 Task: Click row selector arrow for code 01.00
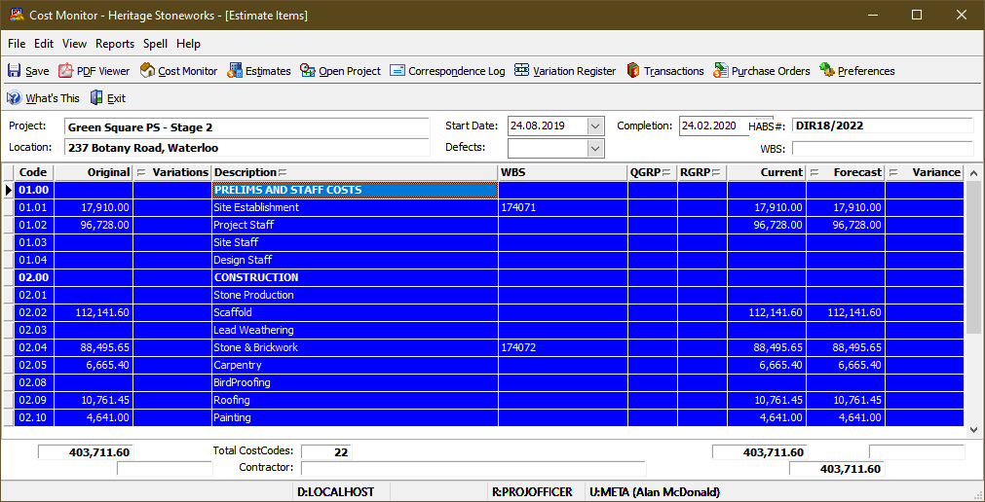tap(9, 190)
